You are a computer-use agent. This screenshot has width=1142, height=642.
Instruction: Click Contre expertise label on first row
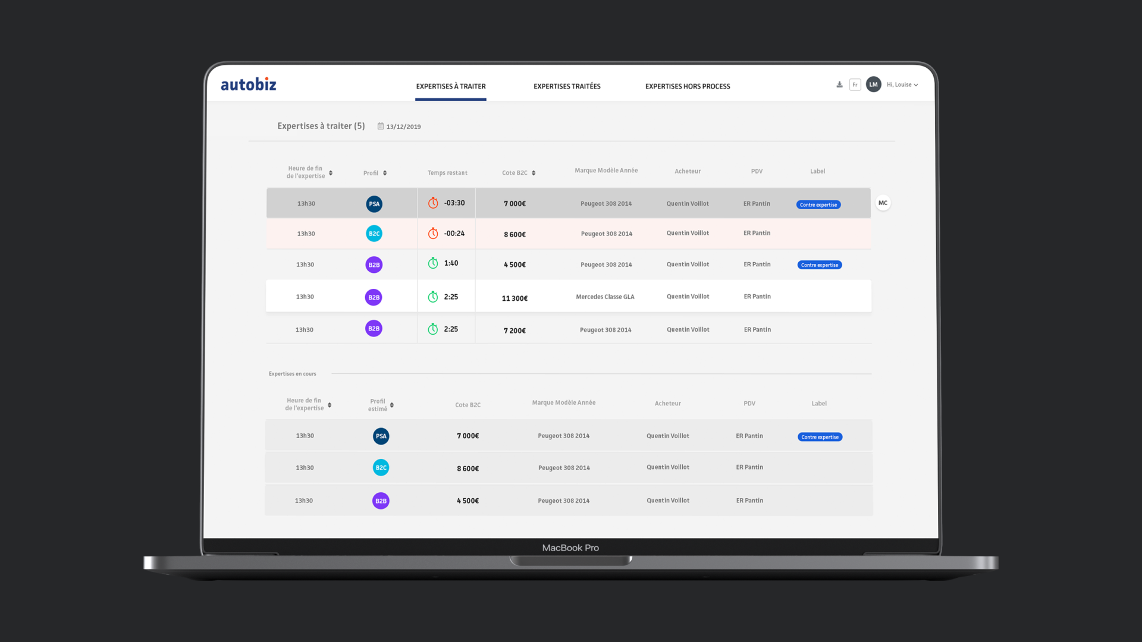click(818, 204)
